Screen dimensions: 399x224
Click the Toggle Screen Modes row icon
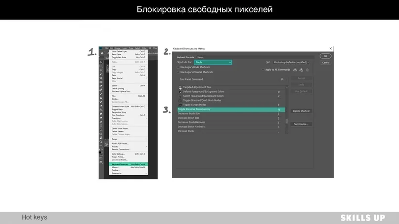click(x=180, y=105)
